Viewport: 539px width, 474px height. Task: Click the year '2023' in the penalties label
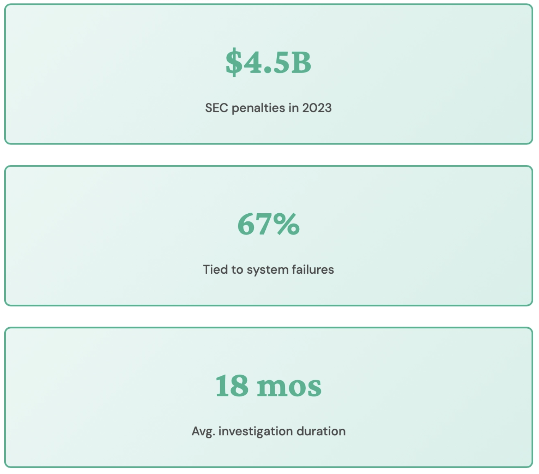pos(317,108)
